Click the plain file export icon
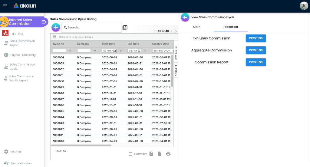Image resolution: width=310 pixels, height=167 pixels. (x=160, y=154)
